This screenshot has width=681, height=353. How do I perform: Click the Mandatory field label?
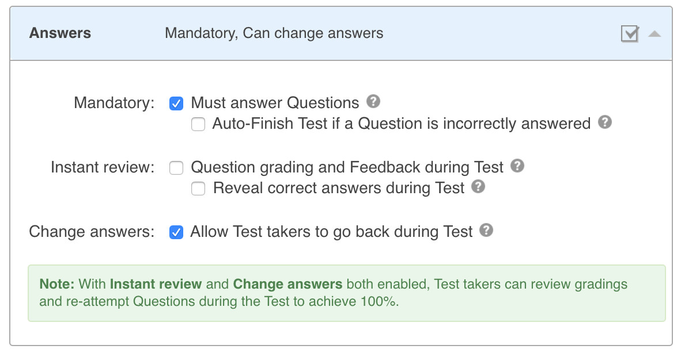tap(114, 103)
